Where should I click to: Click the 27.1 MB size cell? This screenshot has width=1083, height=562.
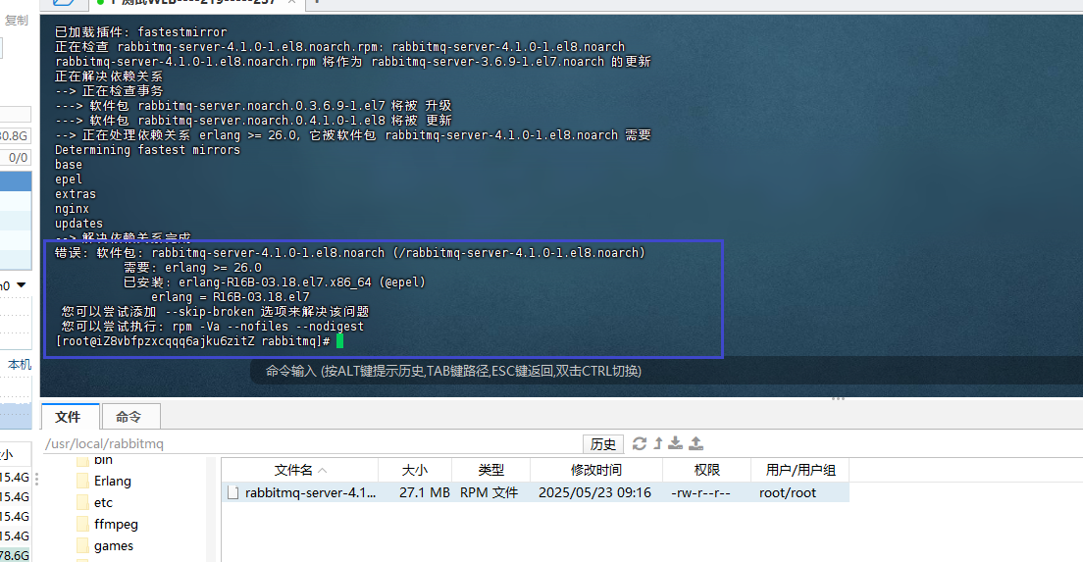tap(424, 493)
